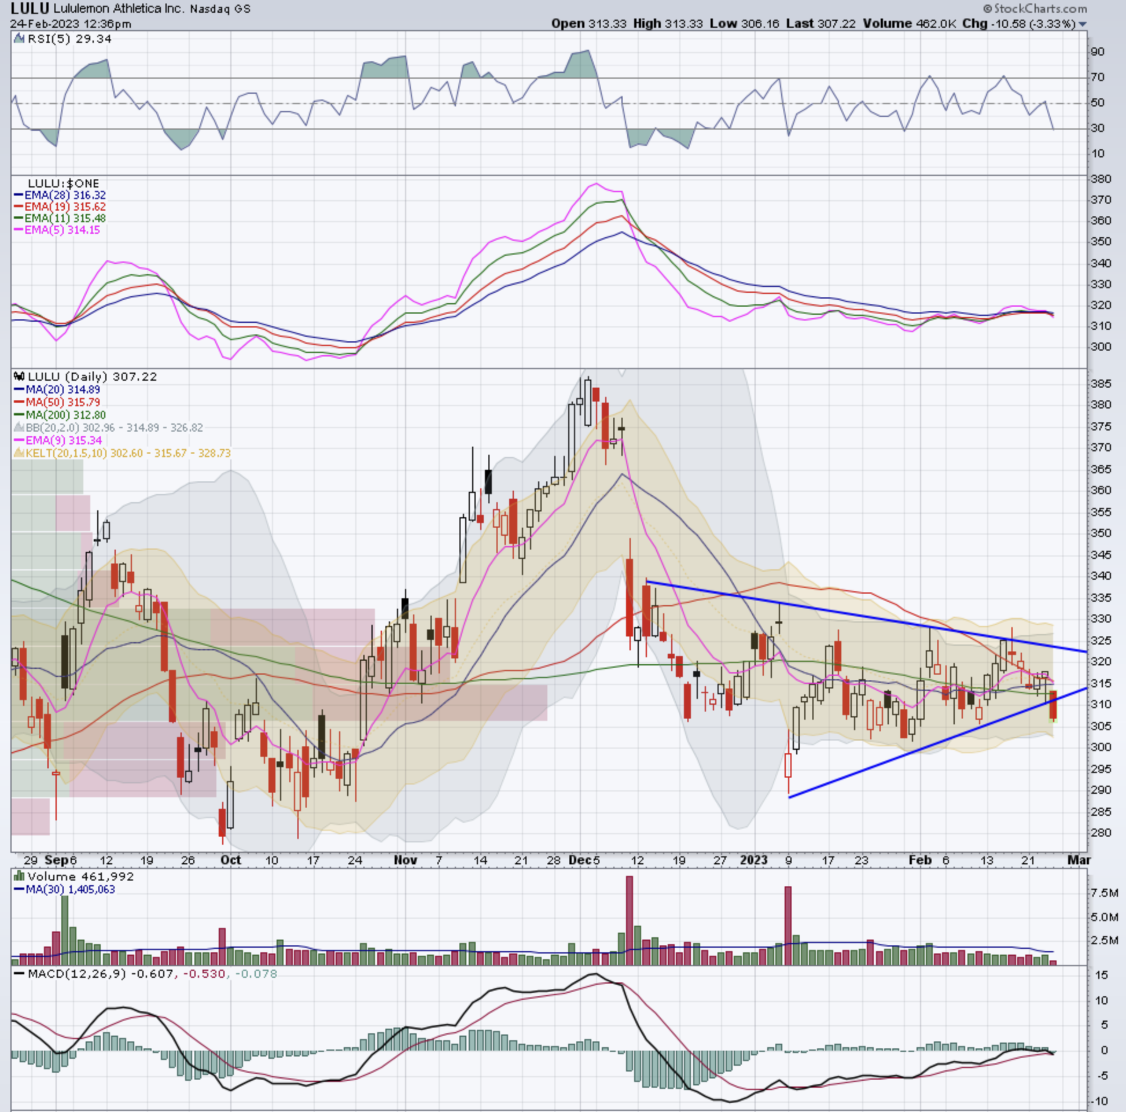Screen dimensions: 1126x1112
Task: Select the upper descending blue trendline
Action: (867, 617)
